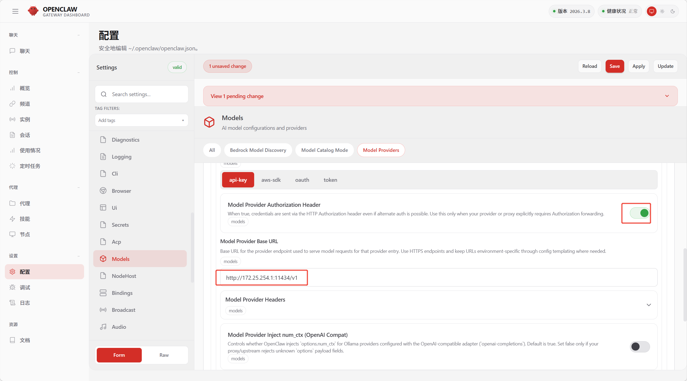687x381 pixels.
Task: Select the dark theme moon icon
Action: 673,11
